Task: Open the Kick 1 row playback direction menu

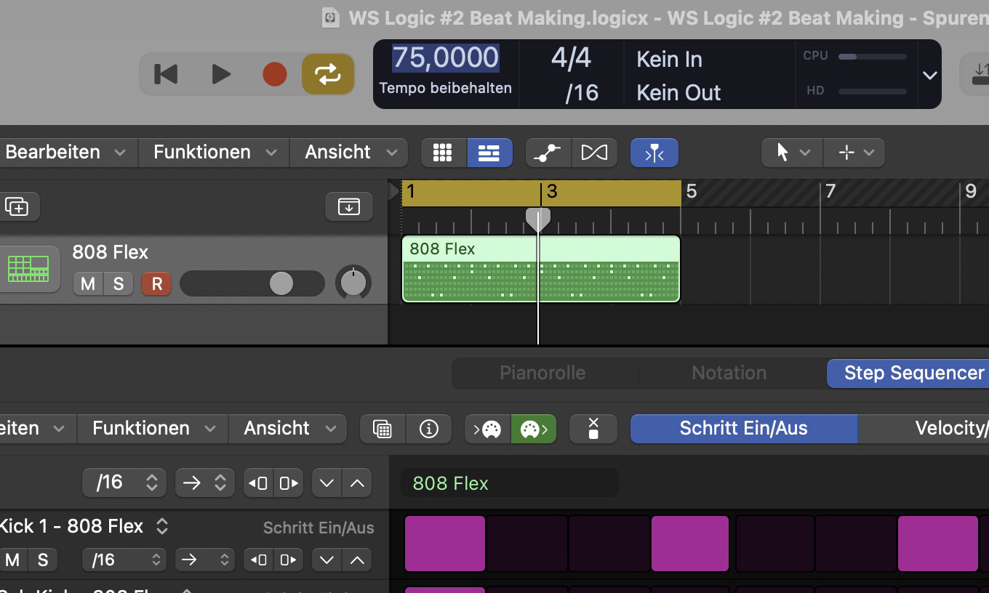Action: pyautogui.click(x=205, y=560)
